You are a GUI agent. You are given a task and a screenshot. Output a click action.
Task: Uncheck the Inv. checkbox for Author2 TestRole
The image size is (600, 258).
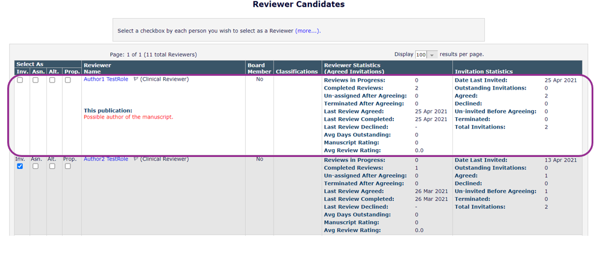(20, 167)
